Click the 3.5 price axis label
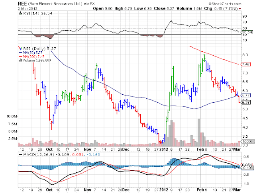The image size is (255, 193). (x=245, y=136)
